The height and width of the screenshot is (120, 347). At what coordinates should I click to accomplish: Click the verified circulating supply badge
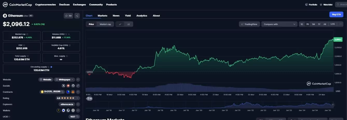(52, 67)
